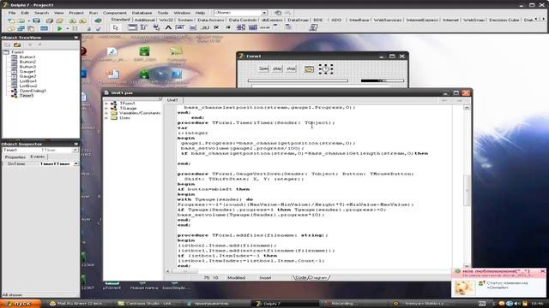This screenshot has height=308, width=549.
Task: Expand the TGauge node in the code explorer
Action: [x=106, y=109]
